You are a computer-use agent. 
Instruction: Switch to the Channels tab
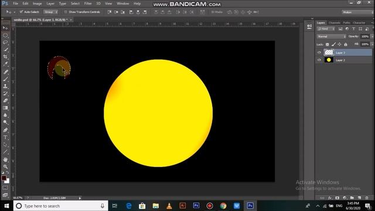pos(335,23)
